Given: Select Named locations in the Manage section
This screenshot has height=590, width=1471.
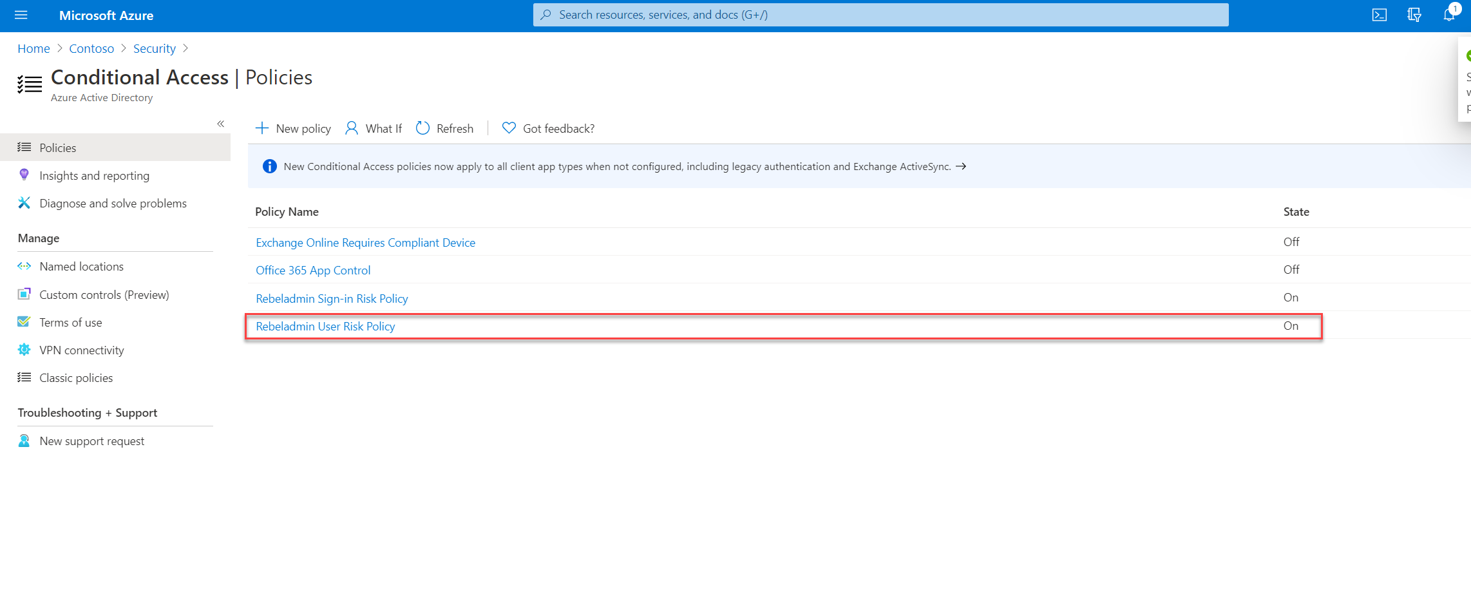Looking at the screenshot, I should coord(81,266).
